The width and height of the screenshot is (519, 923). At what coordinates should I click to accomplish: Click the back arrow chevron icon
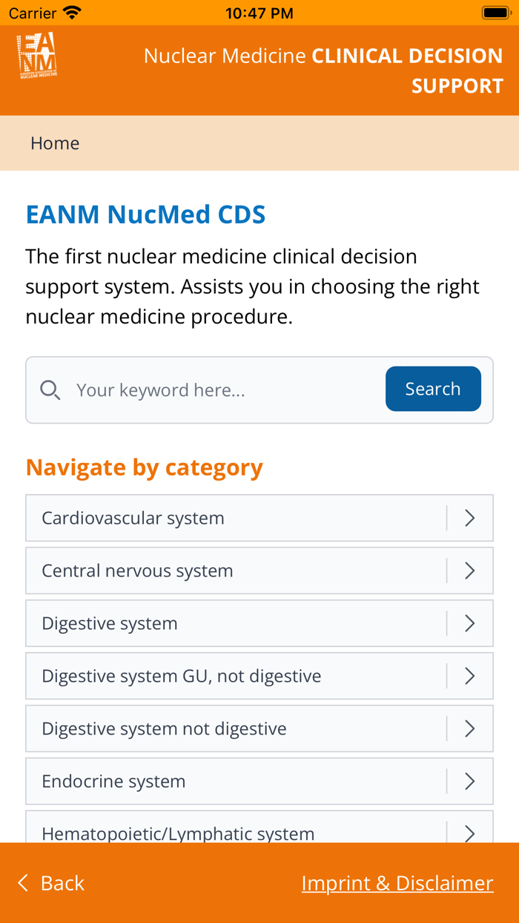pyautogui.click(x=22, y=883)
